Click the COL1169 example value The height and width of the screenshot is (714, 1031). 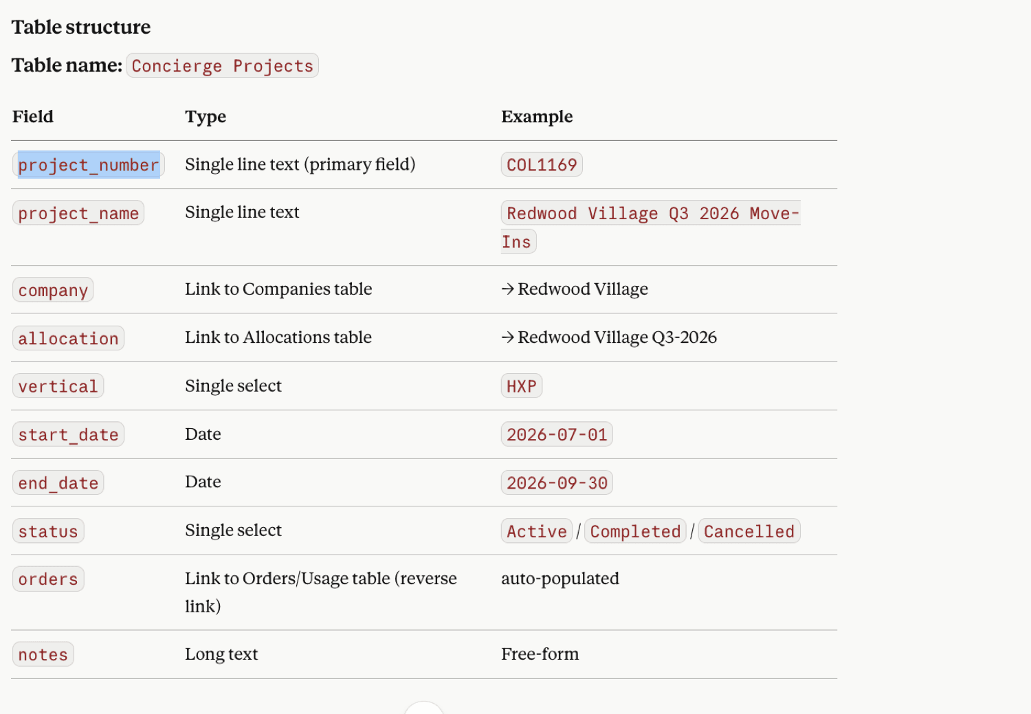pos(542,164)
